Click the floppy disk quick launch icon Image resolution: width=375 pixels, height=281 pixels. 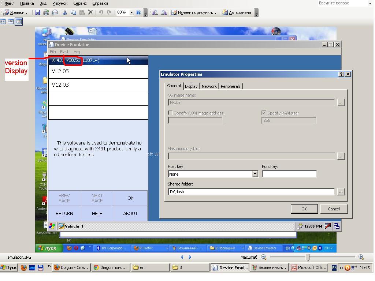(40, 267)
